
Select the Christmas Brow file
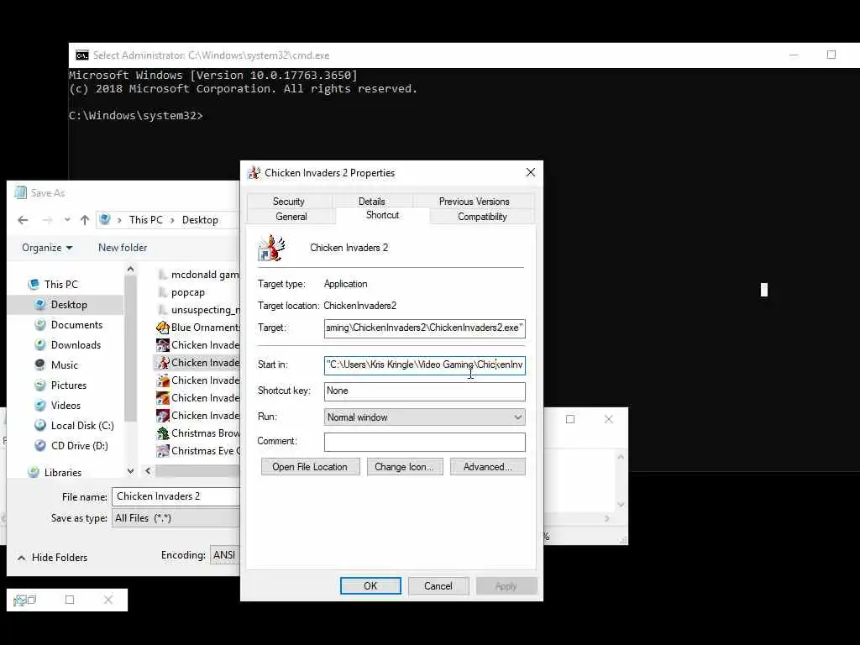pyautogui.click(x=198, y=433)
